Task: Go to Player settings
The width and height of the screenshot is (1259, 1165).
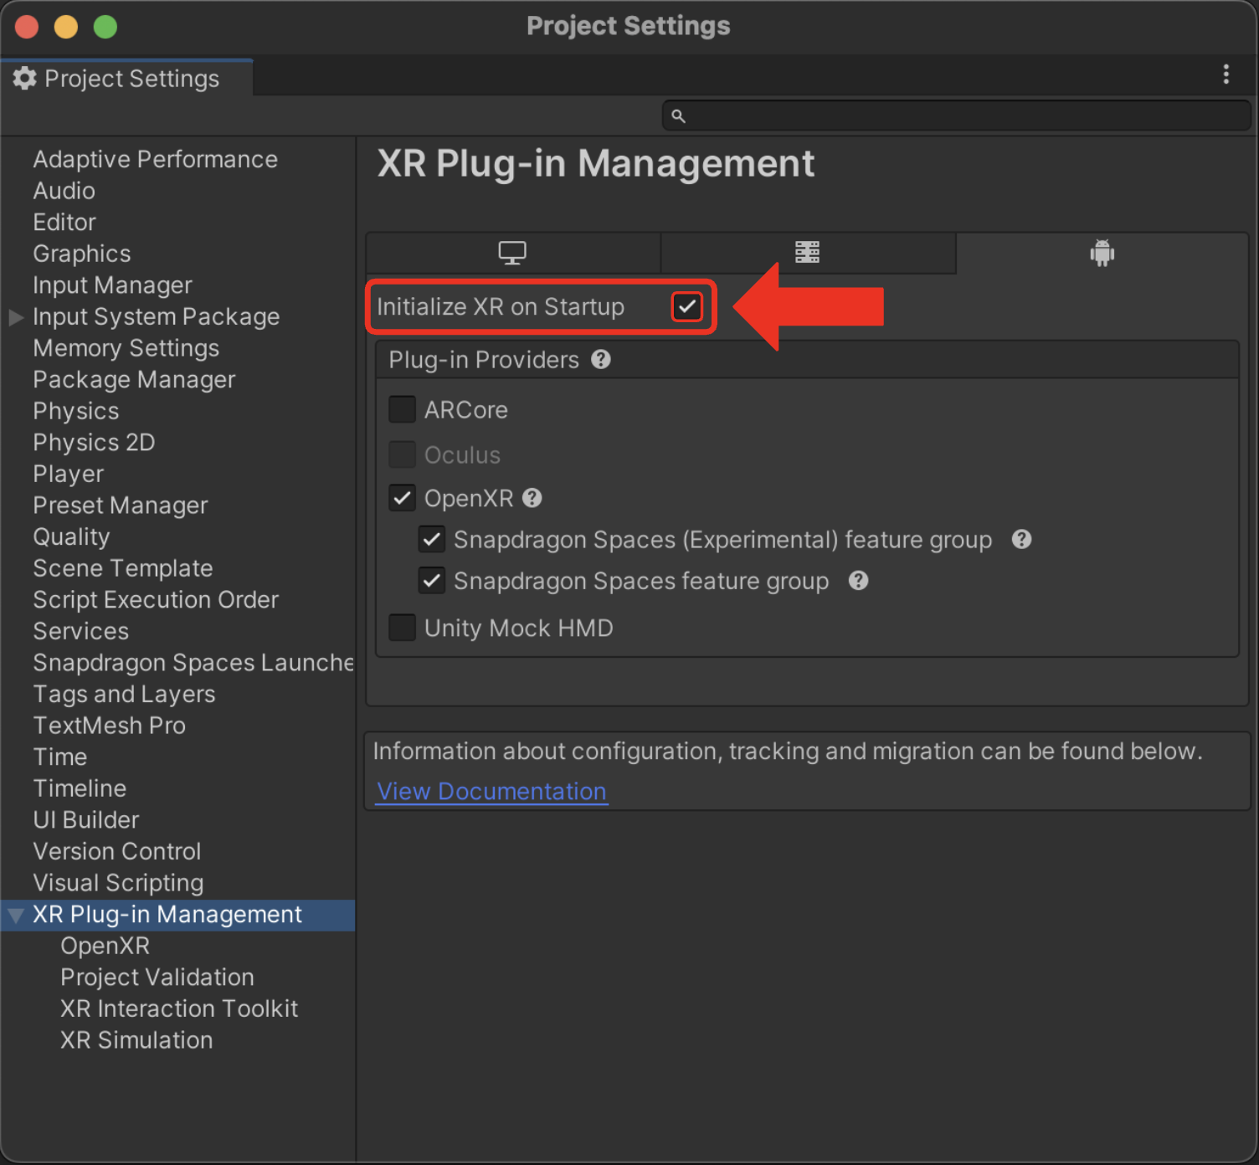Action: pyautogui.click(x=68, y=474)
